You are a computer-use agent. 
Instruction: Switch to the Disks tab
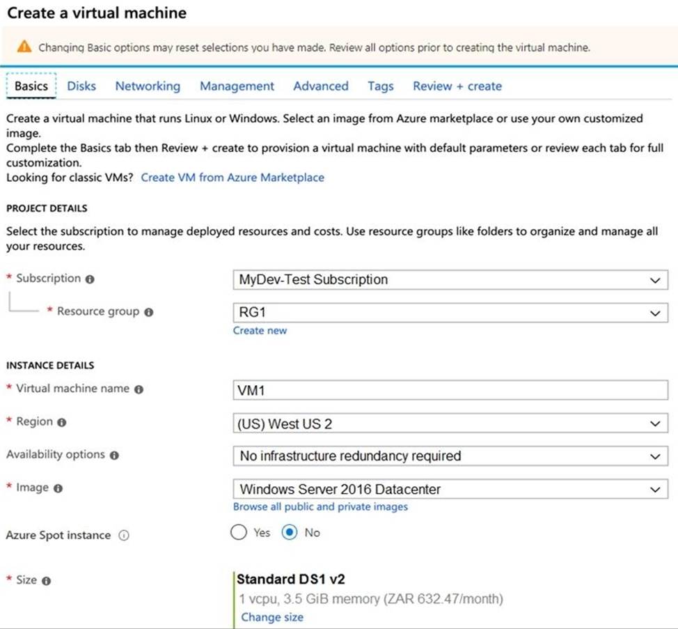pos(81,86)
